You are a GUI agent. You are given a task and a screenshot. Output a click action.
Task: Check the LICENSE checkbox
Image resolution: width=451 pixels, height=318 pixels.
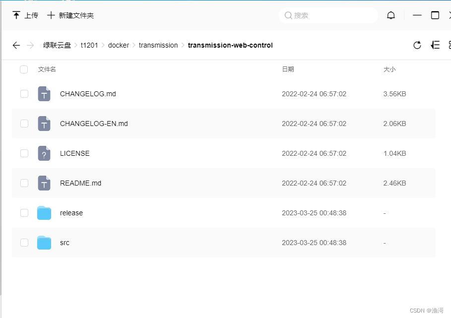pos(24,153)
